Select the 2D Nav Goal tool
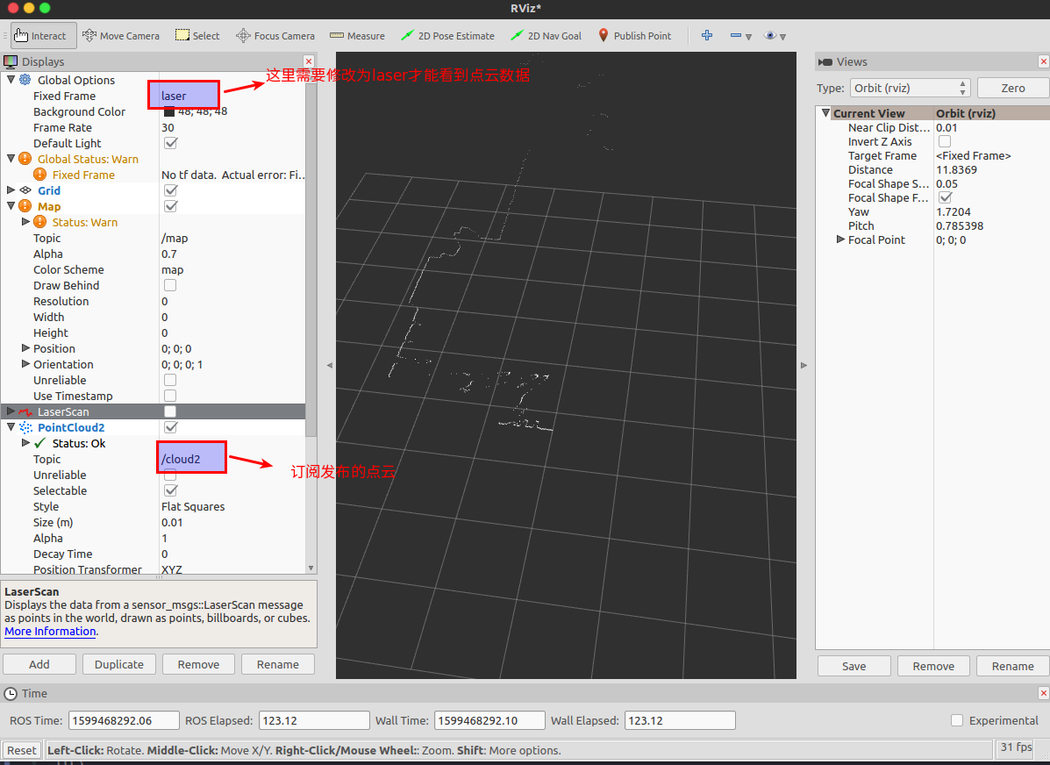Screen dimensions: 1050x765 (x=546, y=35)
